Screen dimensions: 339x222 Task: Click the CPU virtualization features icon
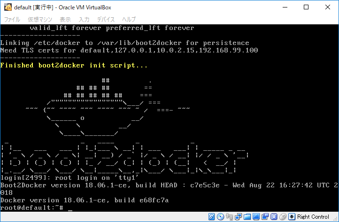coord(274,216)
